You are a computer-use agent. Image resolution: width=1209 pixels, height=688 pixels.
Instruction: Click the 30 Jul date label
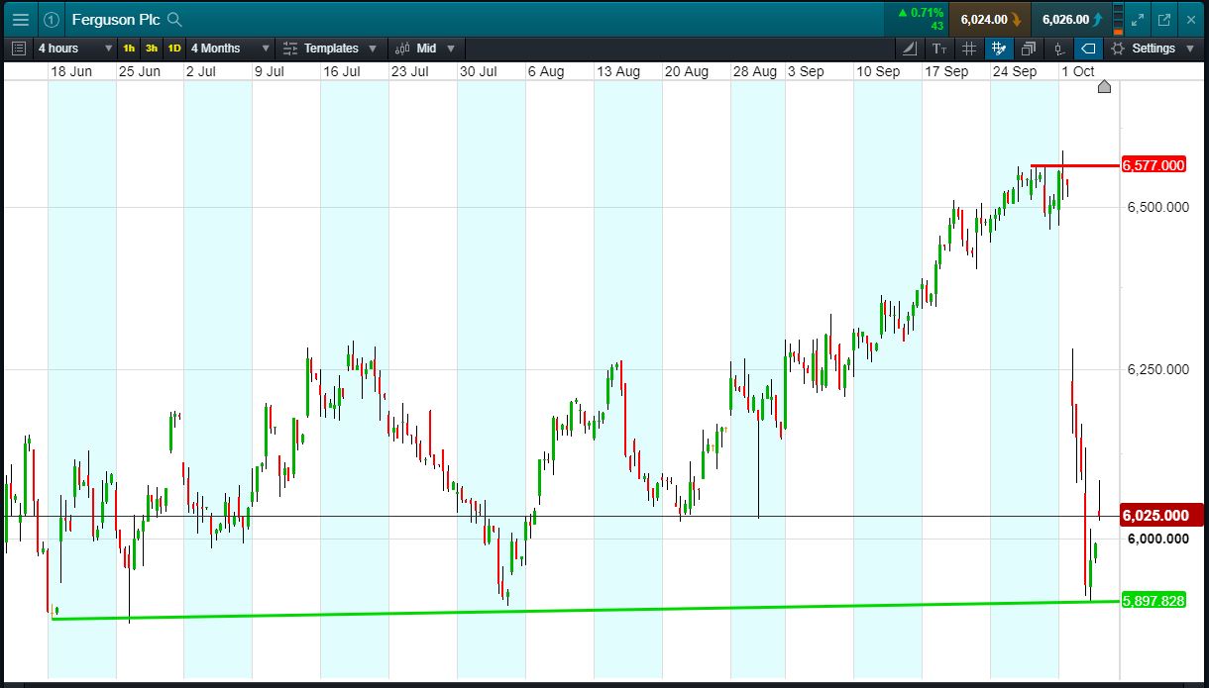point(480,71)
